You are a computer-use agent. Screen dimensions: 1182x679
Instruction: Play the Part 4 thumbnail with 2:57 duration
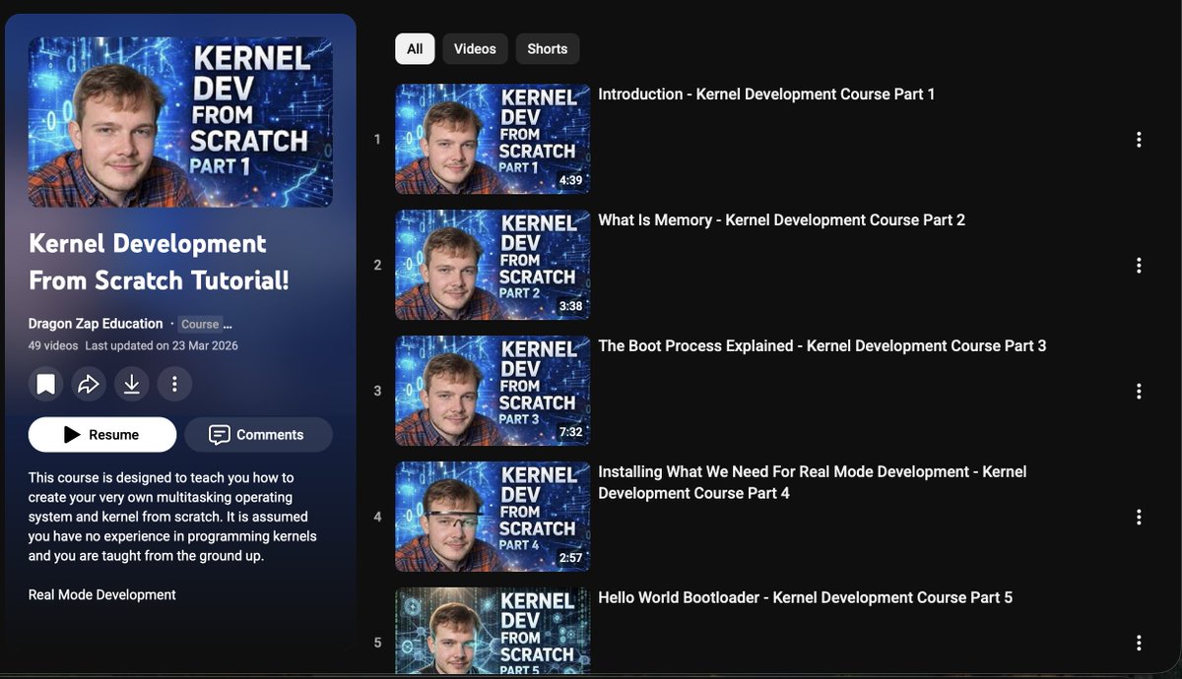(492, 517)
